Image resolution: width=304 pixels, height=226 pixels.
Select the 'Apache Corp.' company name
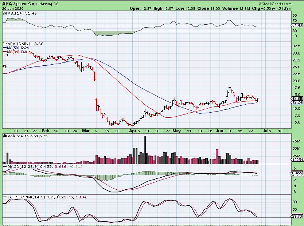25,4
